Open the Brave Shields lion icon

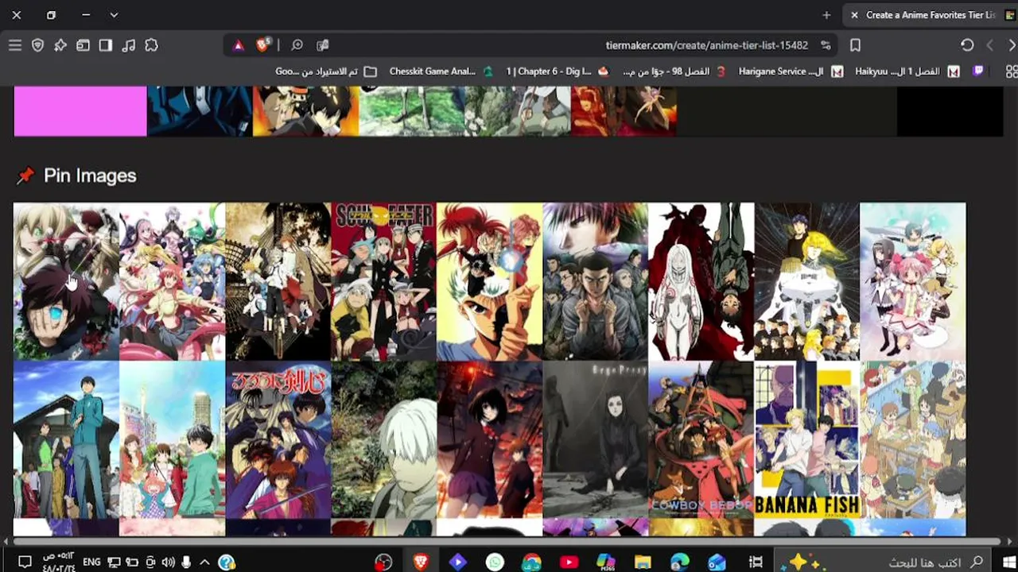point(263,45)
